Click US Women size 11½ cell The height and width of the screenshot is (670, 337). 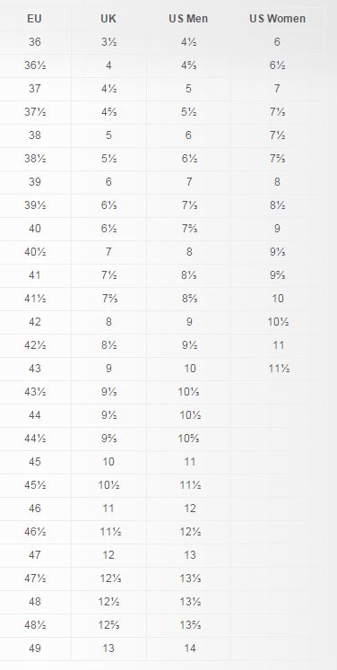[279, 369]
